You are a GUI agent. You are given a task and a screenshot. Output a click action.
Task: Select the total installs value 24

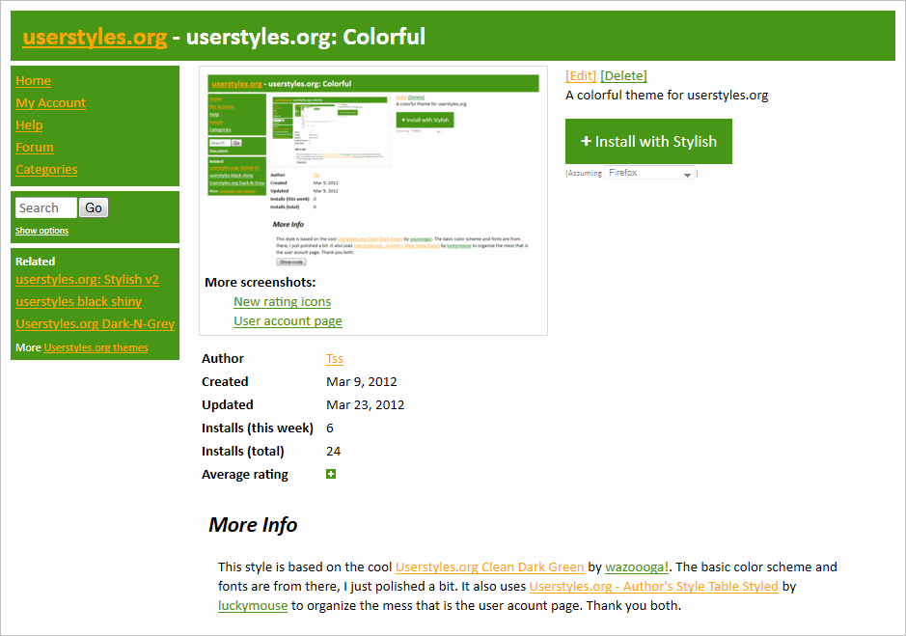click(x=334, y=451)
